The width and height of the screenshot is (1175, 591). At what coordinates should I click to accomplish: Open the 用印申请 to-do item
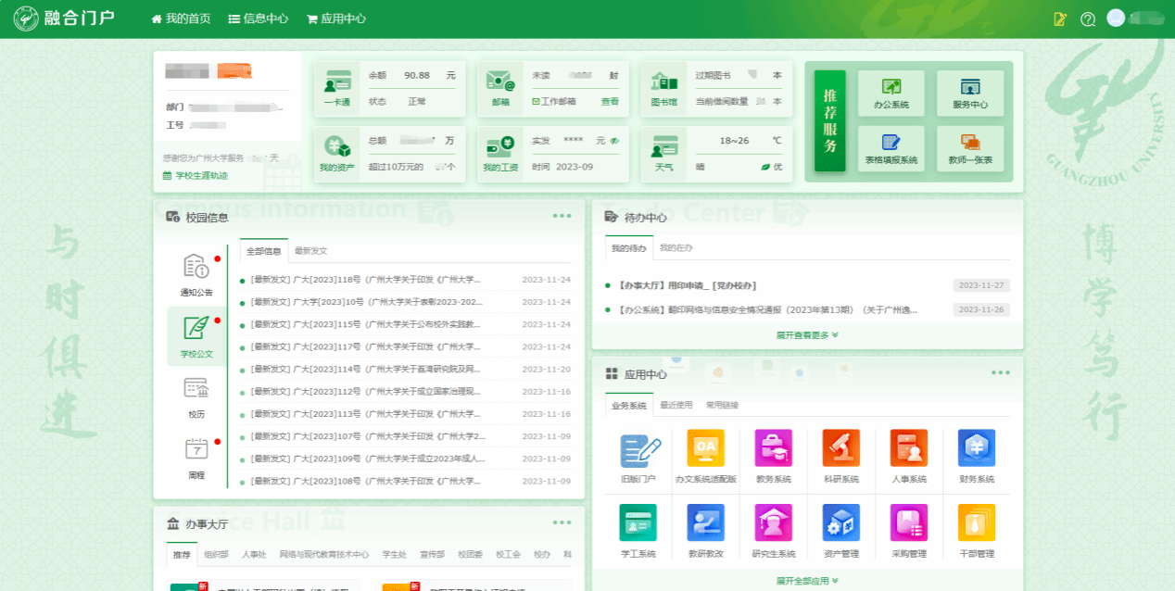687,285
